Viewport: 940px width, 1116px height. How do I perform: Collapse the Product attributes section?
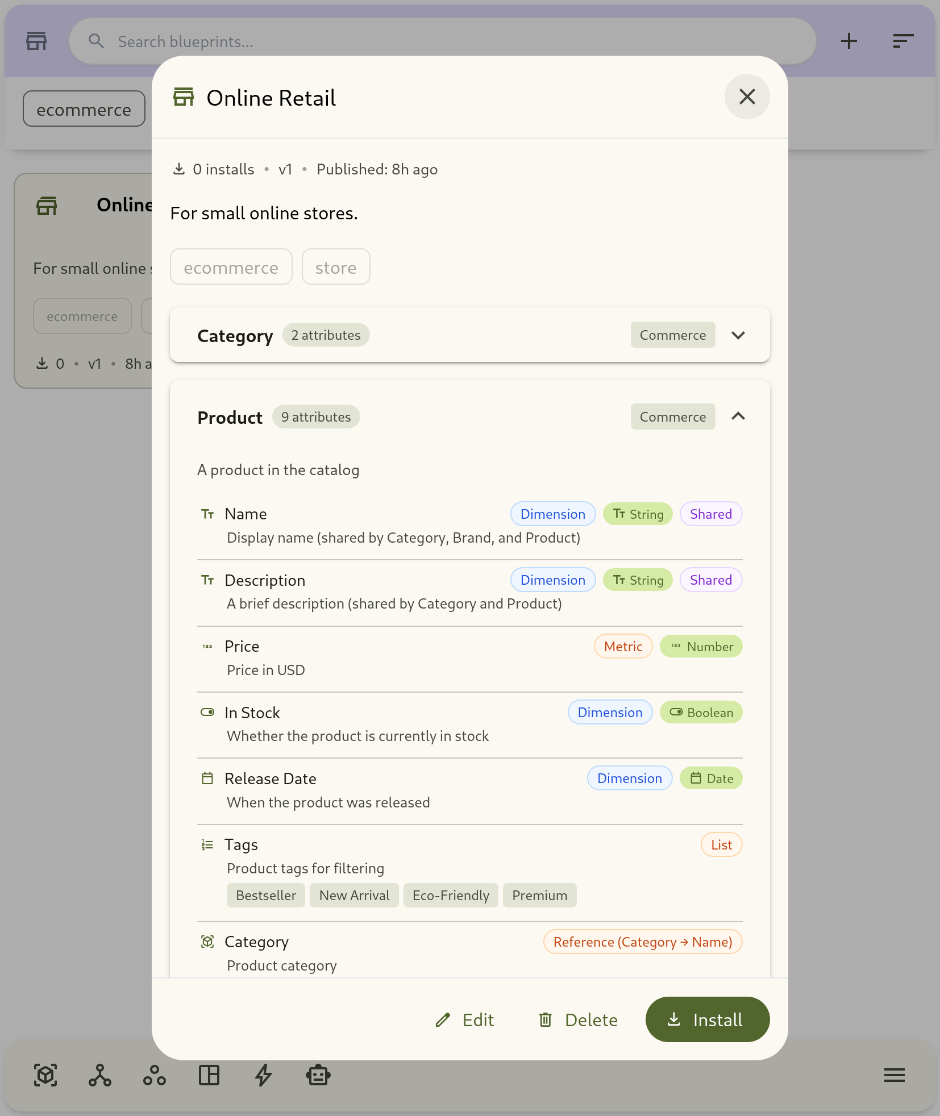739,417
